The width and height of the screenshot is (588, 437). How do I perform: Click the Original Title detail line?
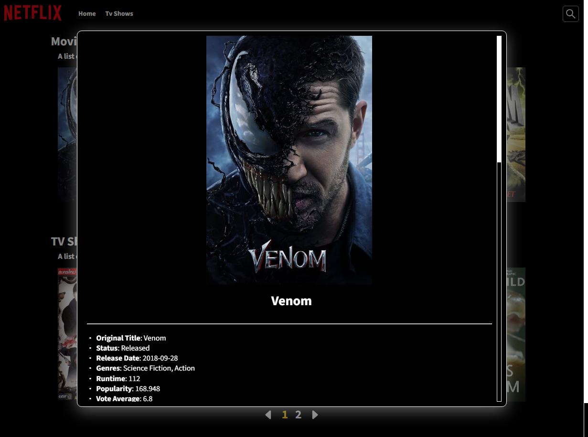131,338
